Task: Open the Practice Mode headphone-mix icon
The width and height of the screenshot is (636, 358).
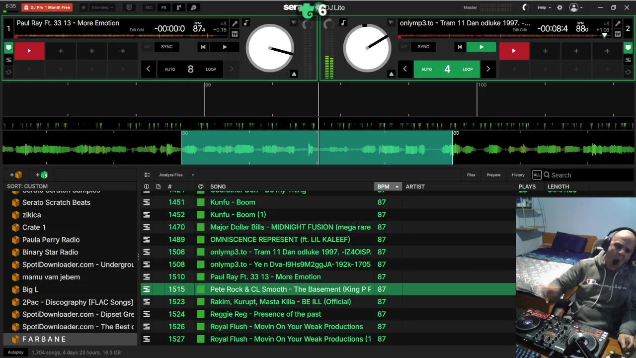Action: coord(193,7)
